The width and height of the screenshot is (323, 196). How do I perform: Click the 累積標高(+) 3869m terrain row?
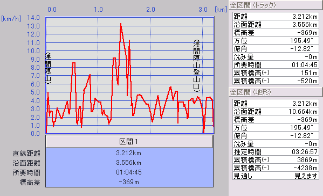[276, 159]
